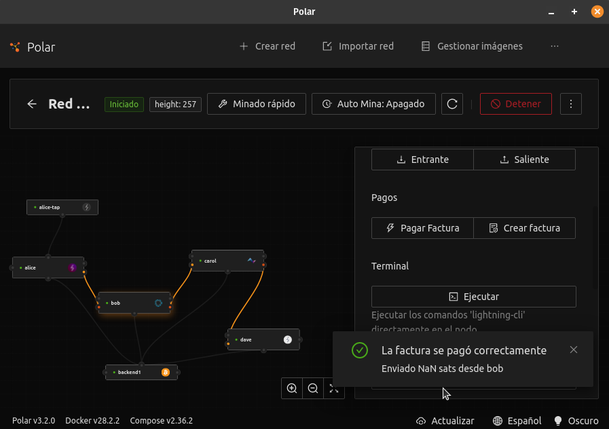Screen dimensions: 609x429
Task: Open Gestionar imágenes in top menu
Action: (x=472, y=46)
